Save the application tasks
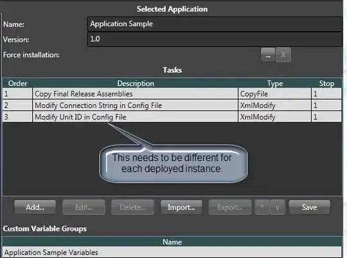Viewport: 347px width, 258px height. coord(309,207)
